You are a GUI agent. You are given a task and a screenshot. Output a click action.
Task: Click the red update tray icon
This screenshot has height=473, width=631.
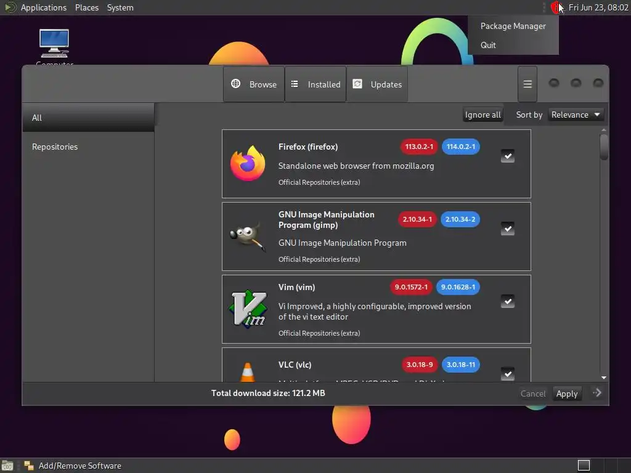pyautogui.click(x=556, y=7)
